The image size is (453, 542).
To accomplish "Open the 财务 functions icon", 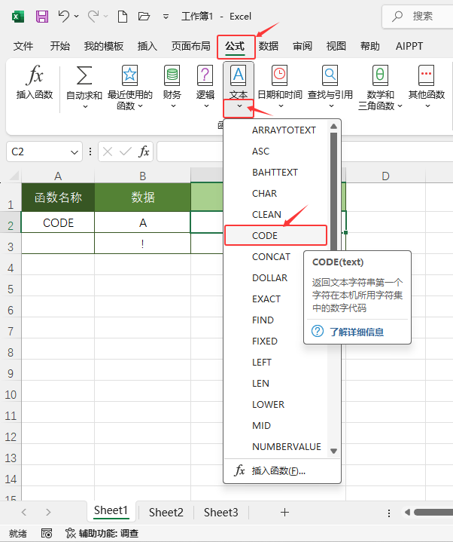I will [172, 75].
